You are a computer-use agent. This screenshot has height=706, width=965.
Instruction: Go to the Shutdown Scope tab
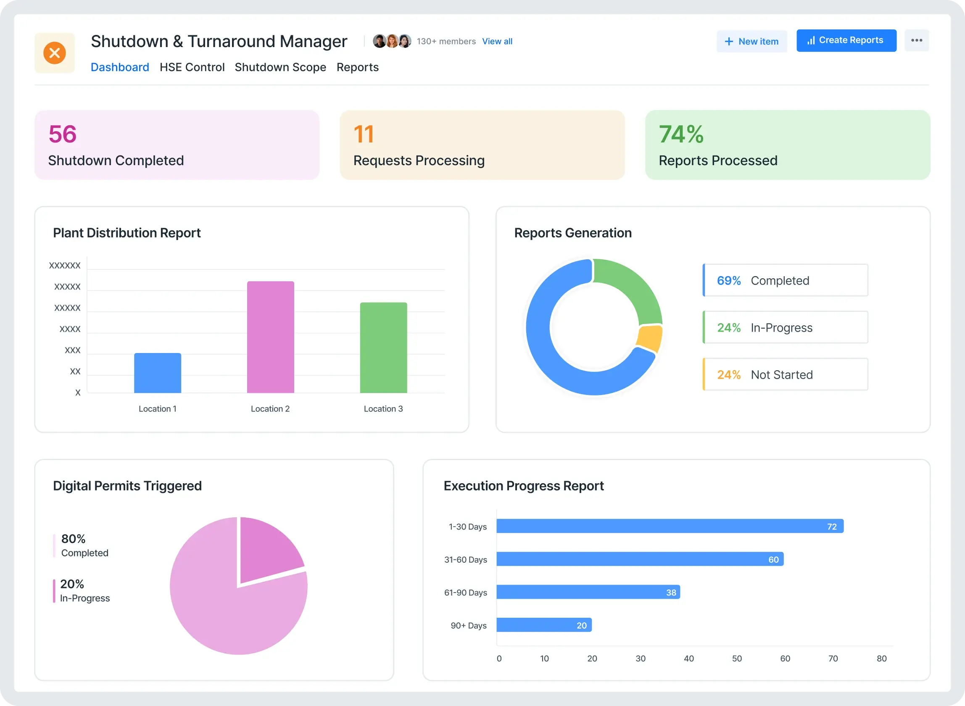(280, 67)
